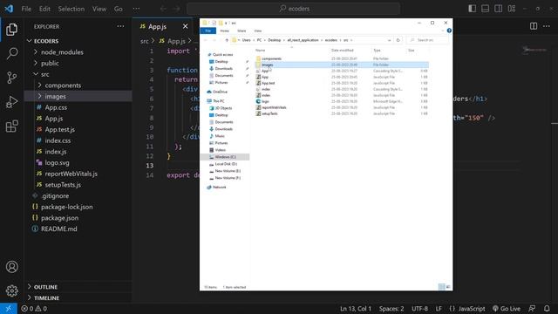
Task: Change the UTF-8 encoding in status bar
Action: [420, 309]
